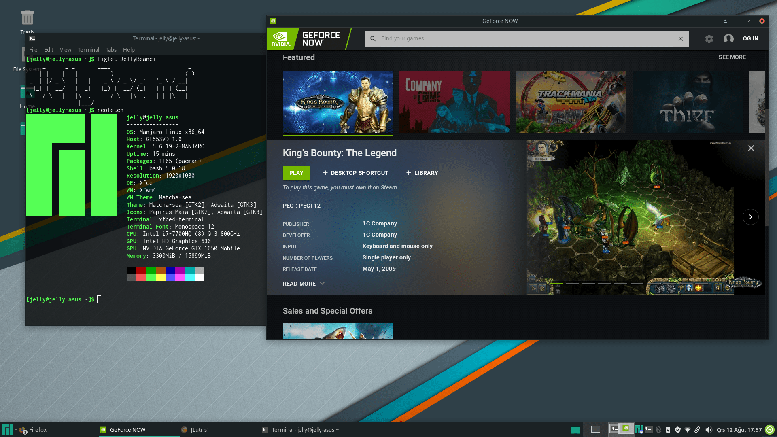Add King's Bounty to LIBRARY
This screenshot has height=437, width=777.
(422, 173)
